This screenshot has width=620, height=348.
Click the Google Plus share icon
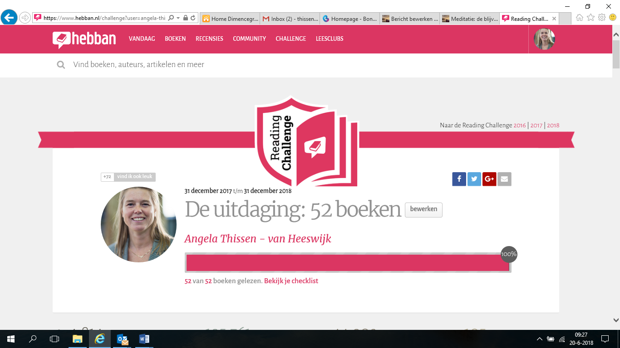pos(489,179)
